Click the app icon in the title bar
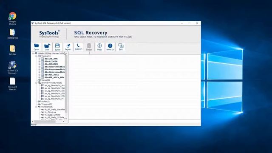The image size is (272, 153). point(32,23)
